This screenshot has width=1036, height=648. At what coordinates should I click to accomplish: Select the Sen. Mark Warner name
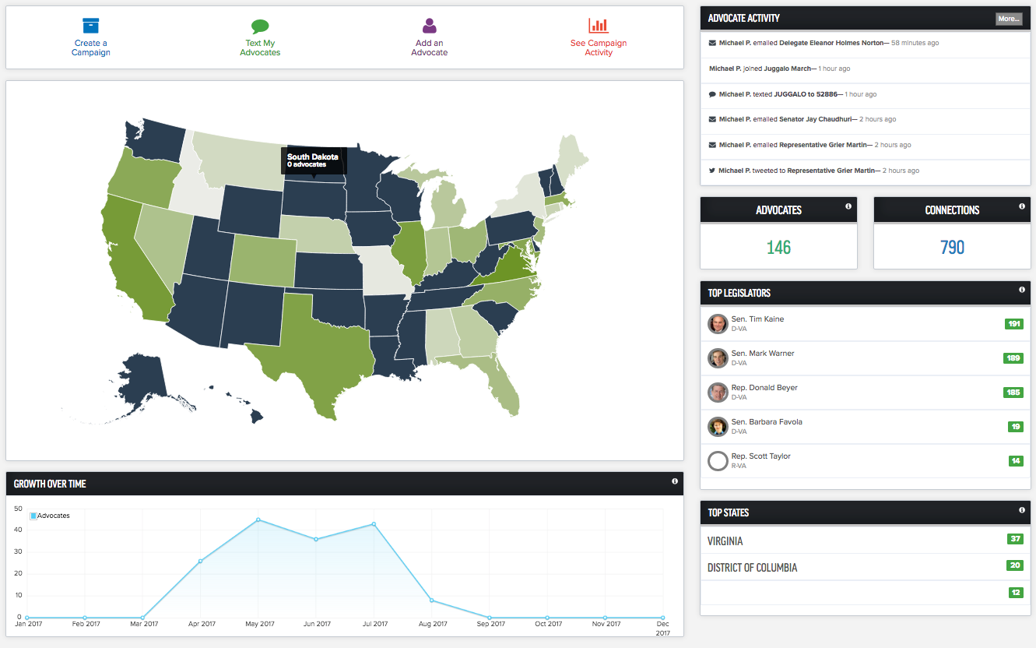pyautogui.click(x=763, y=354)
